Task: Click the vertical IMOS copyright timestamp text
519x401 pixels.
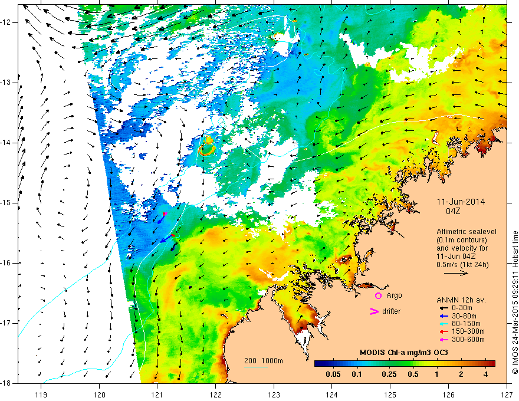Action: [515, 303]
